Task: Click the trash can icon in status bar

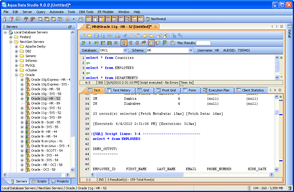Action: 290,188
